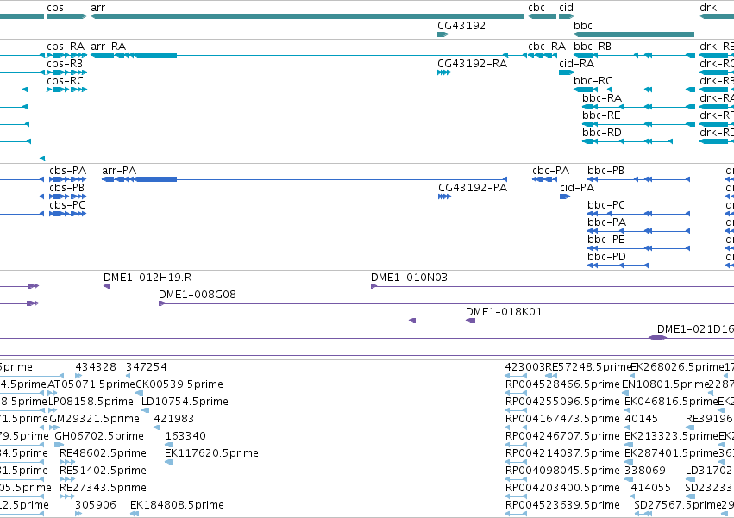Image resolution: width=734 pixels, height=518 pixels.
Task: Select EST RP004246707.5prime
Action: click(x=517, y=445)
